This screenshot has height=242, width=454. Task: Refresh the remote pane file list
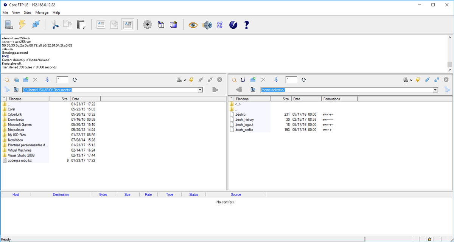point(303,80)
